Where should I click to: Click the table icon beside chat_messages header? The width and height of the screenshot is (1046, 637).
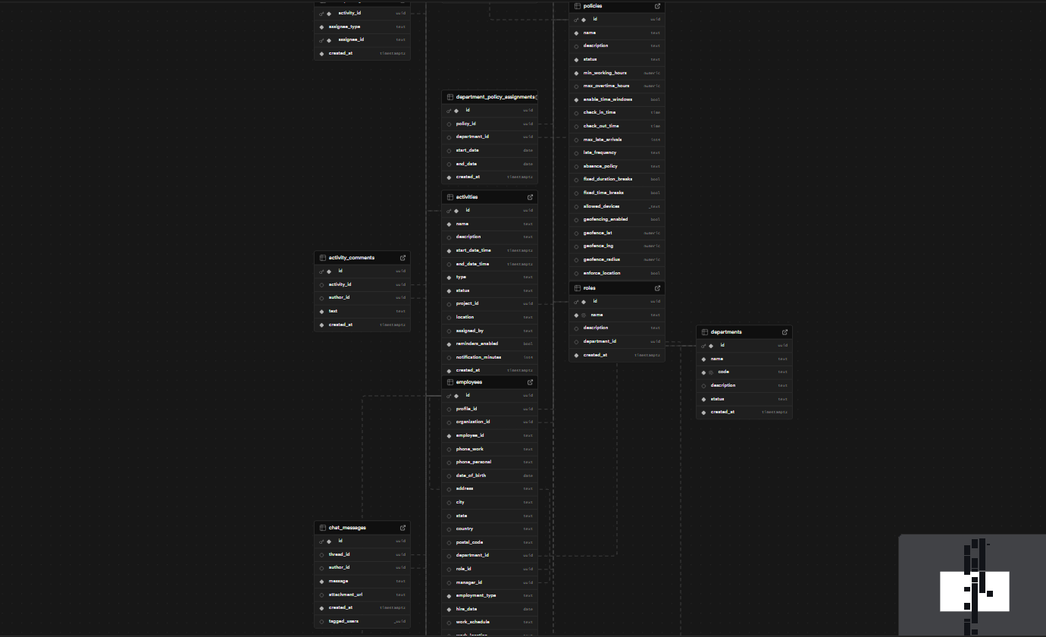click(322, 528)
